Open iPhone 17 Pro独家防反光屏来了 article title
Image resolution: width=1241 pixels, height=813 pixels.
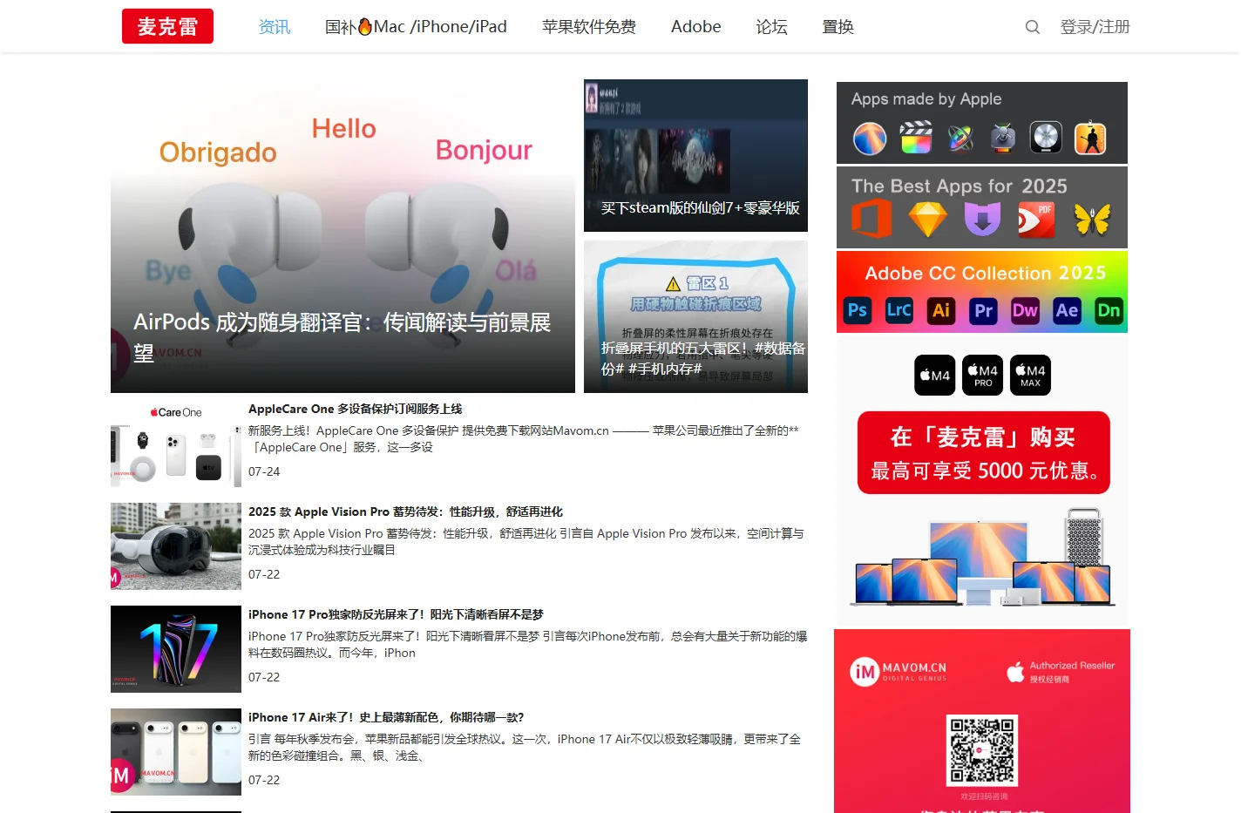coord(396,614)
